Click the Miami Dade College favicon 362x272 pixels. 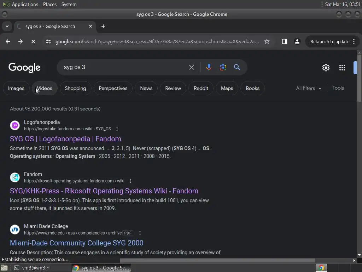click(15, 229)
